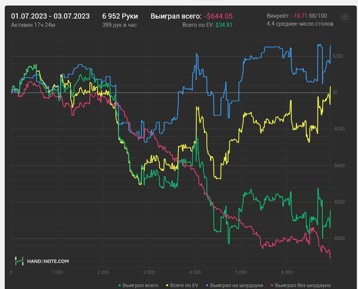Open the graph settings gear icon
Screen dimensions: 358x289
coord(345,17)
